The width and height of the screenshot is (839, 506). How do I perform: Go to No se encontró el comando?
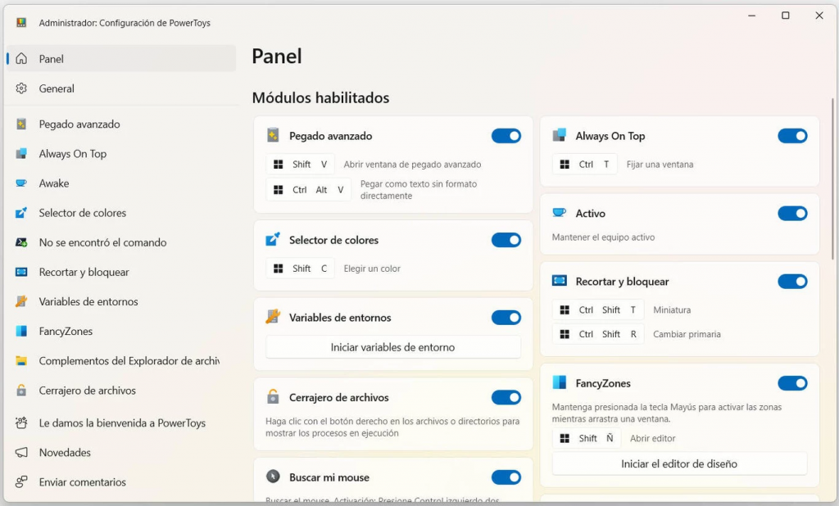click(102, 242)
